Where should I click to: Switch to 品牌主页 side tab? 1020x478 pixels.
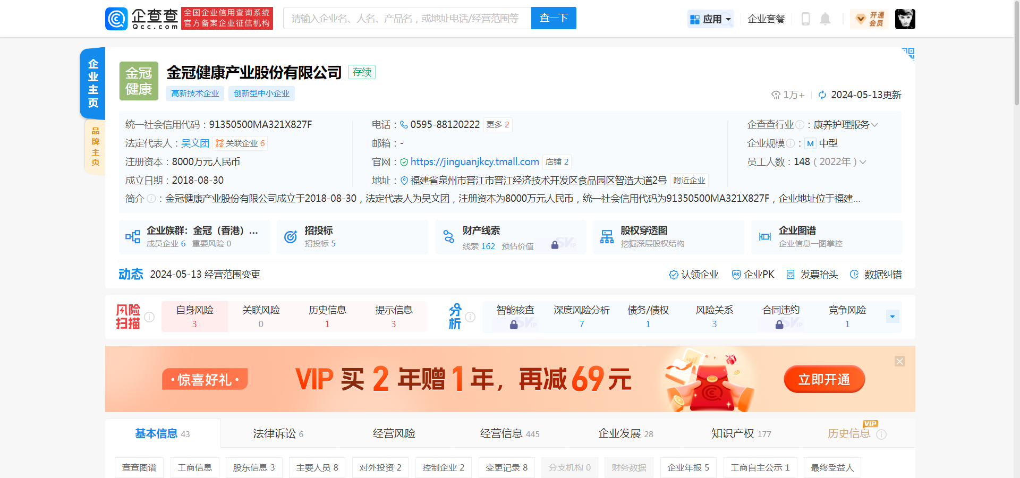pos(95,147)
